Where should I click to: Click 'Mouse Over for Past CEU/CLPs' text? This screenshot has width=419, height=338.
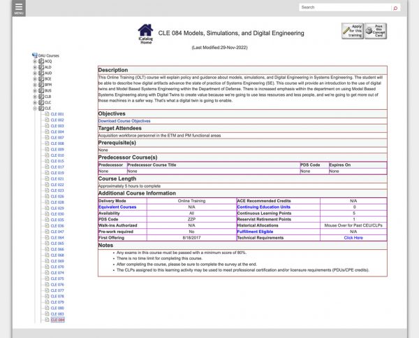(x=353, y=225)
